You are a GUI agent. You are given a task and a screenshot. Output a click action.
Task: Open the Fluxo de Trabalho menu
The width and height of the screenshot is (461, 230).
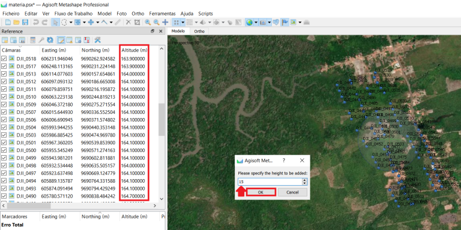(x=73, y=14)
